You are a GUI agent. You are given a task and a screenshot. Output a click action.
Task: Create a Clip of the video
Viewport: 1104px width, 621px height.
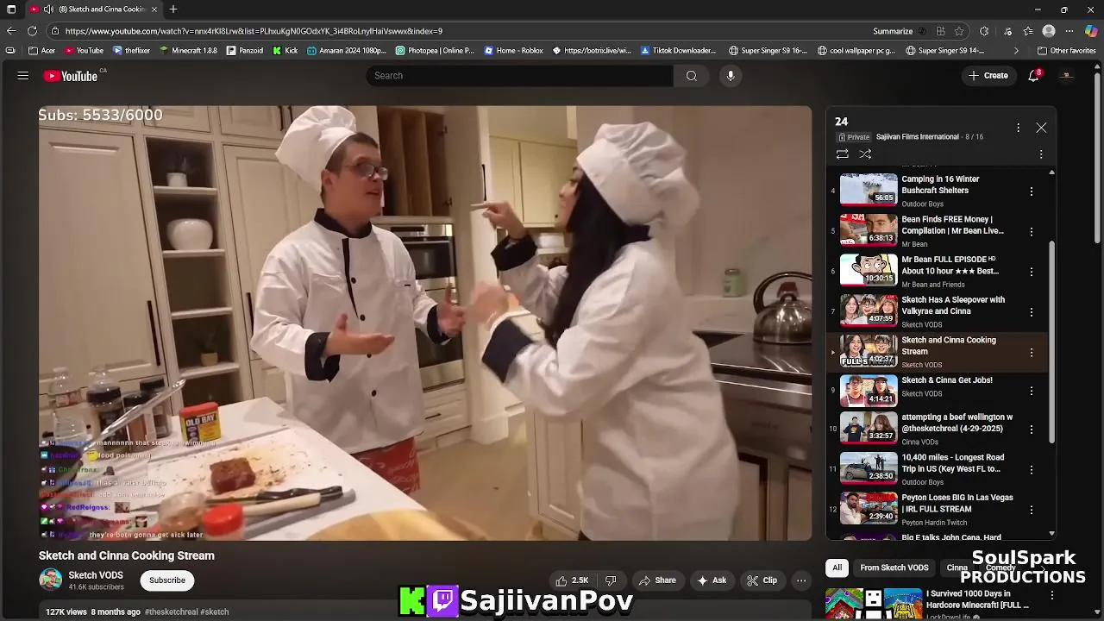(x=762, y=580)
